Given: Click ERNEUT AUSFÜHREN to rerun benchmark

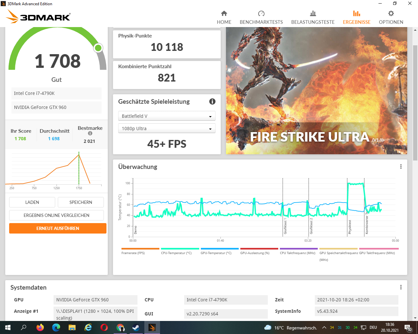Looking at the screenshot, I should (x=58, y=228).
